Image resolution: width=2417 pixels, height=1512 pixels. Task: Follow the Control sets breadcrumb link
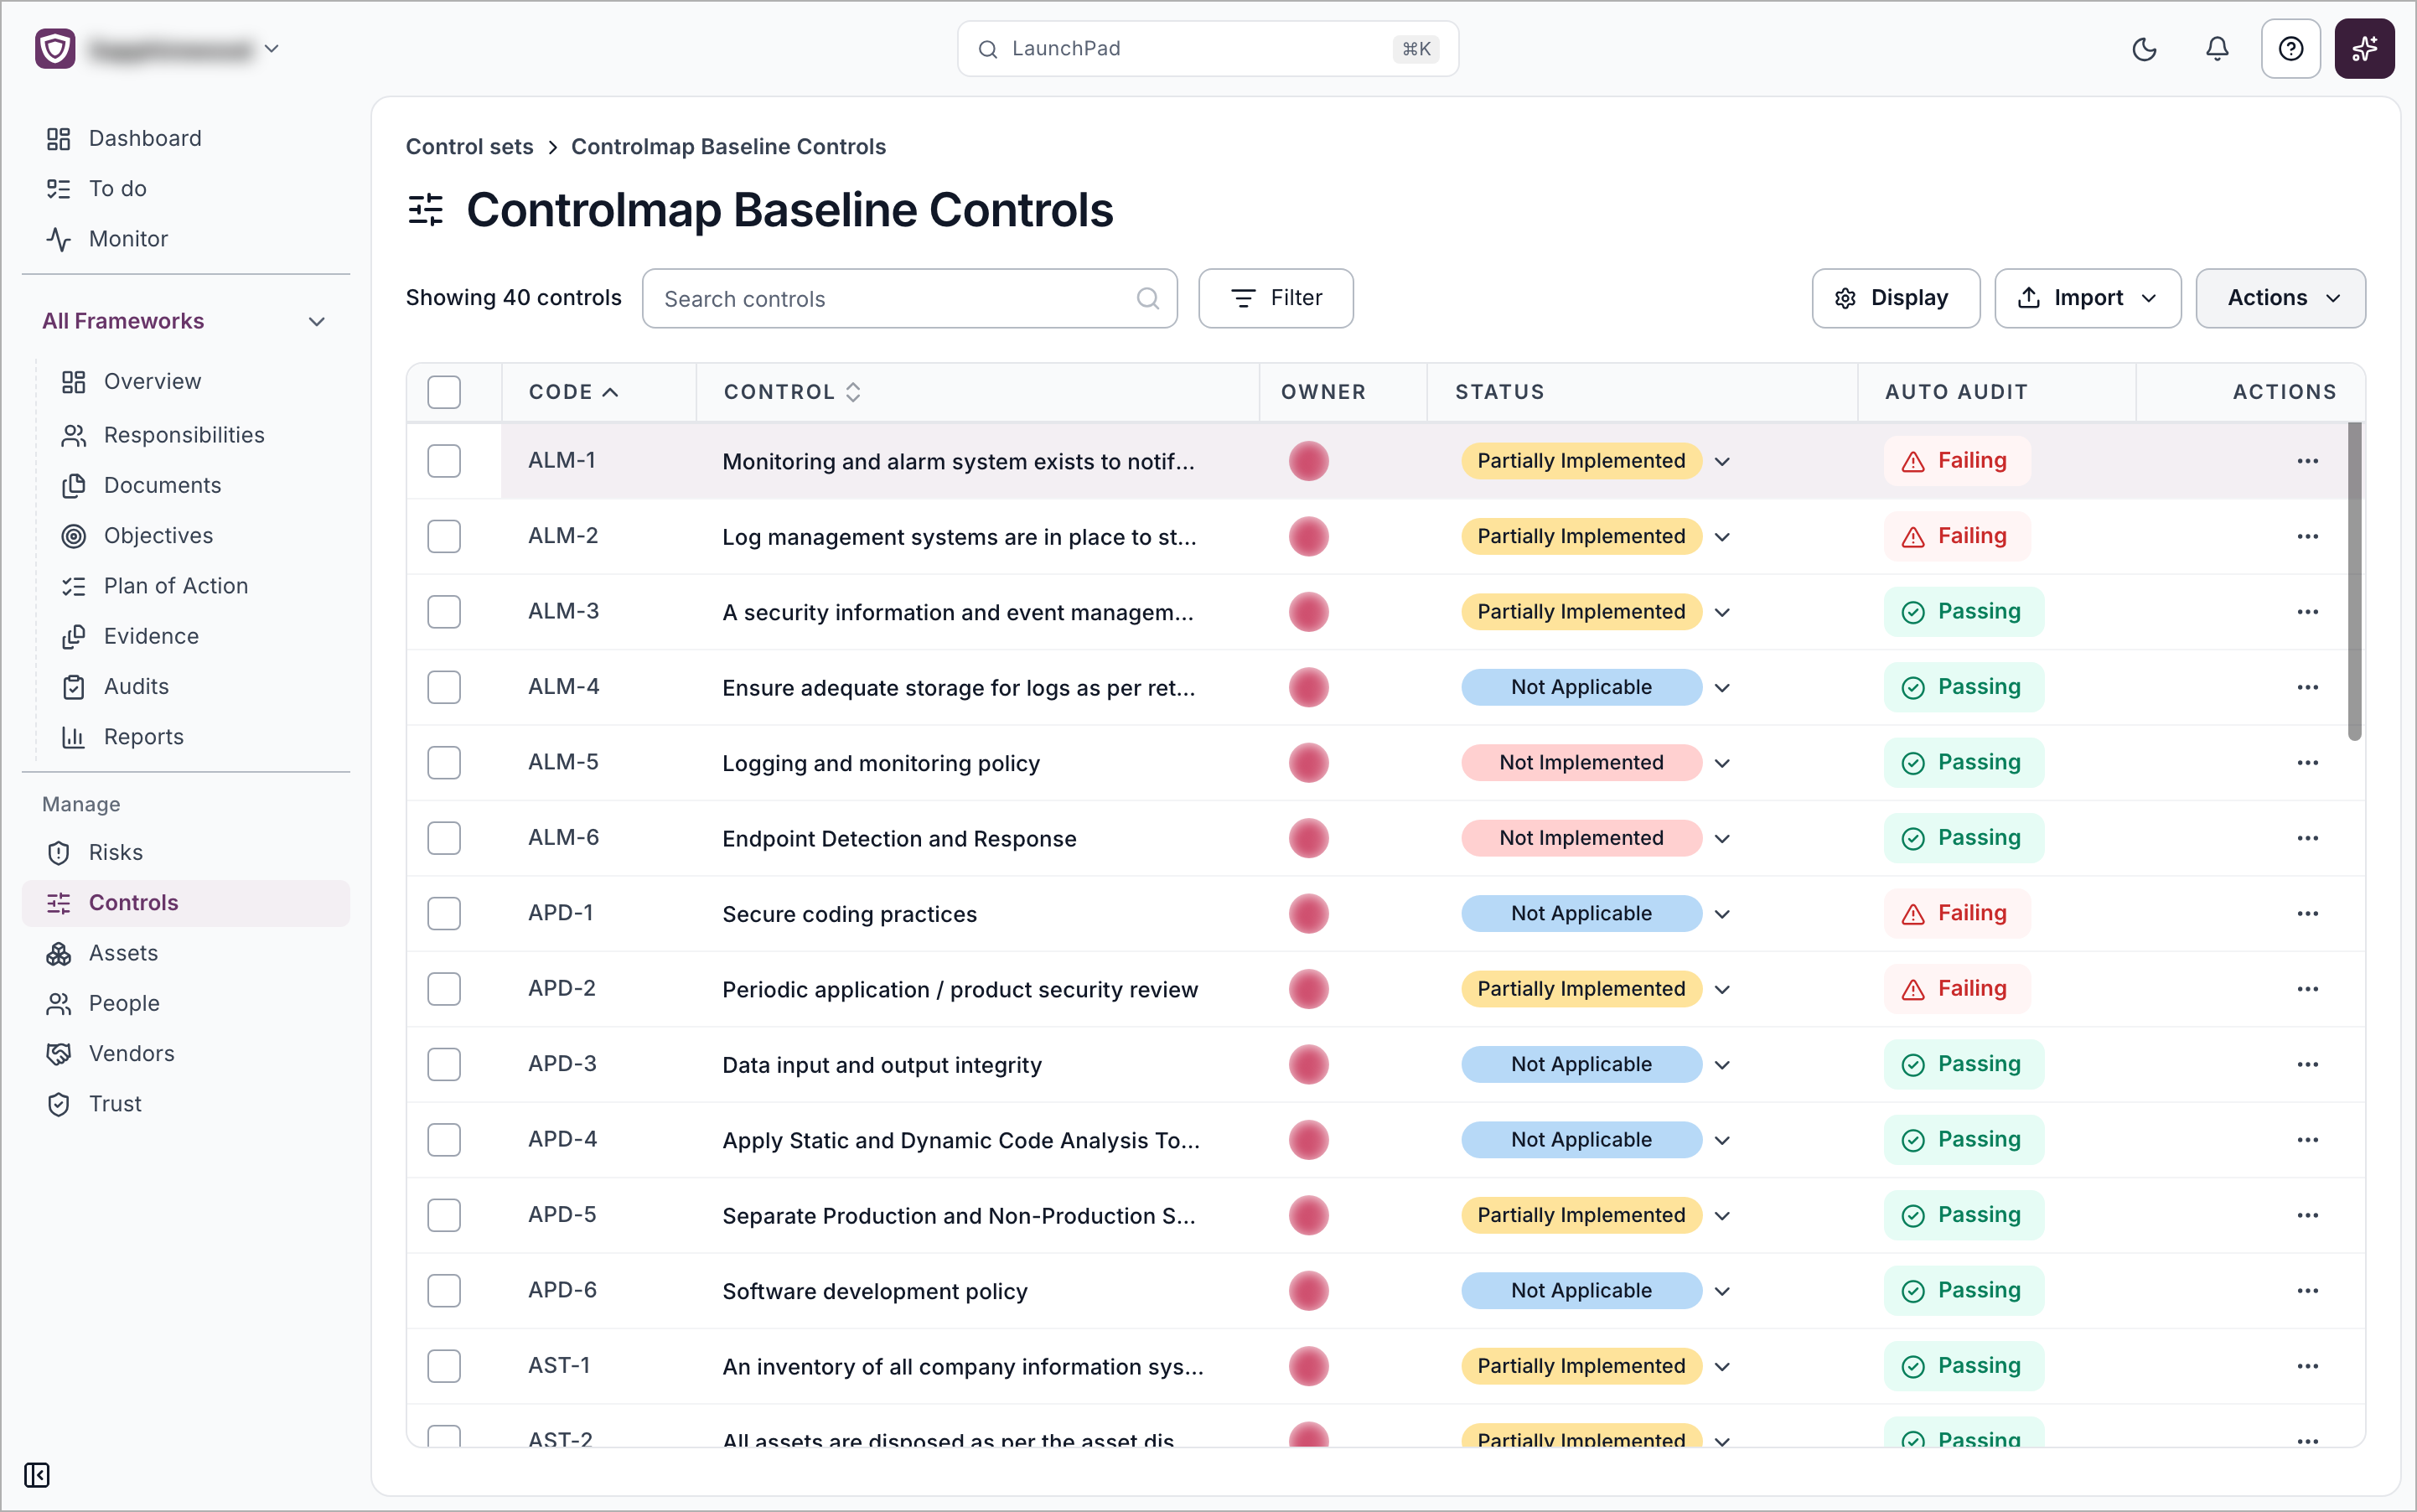pyautogui.click(x=469, y=147)
